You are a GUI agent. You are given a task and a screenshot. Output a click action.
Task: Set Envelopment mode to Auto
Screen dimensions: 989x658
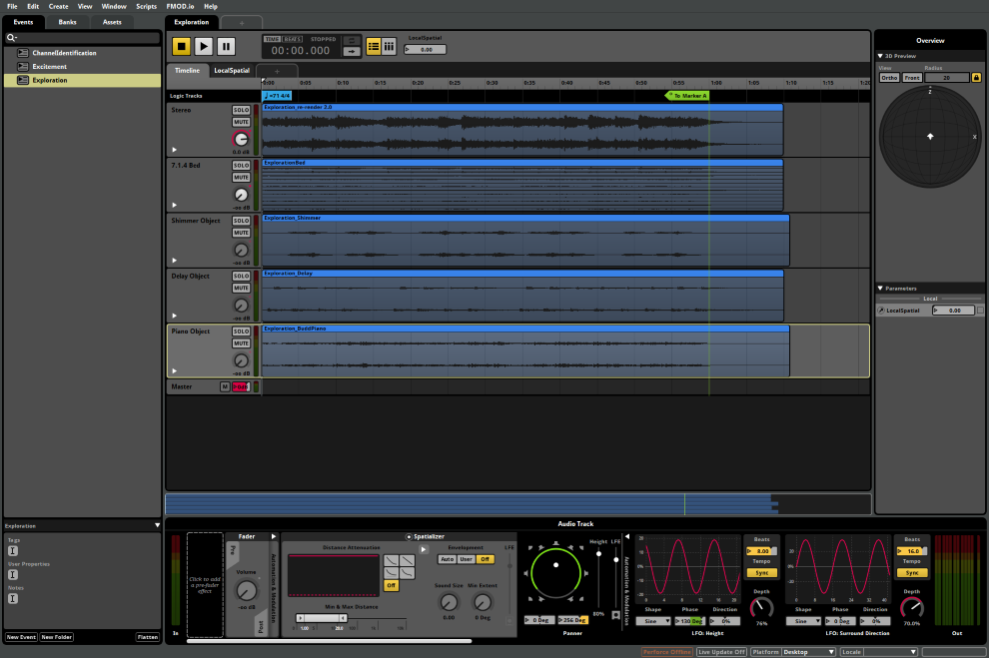pos(448,559)
